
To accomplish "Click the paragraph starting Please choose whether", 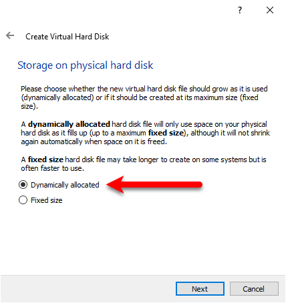I will pyautogui.click(x=144, y=97).
